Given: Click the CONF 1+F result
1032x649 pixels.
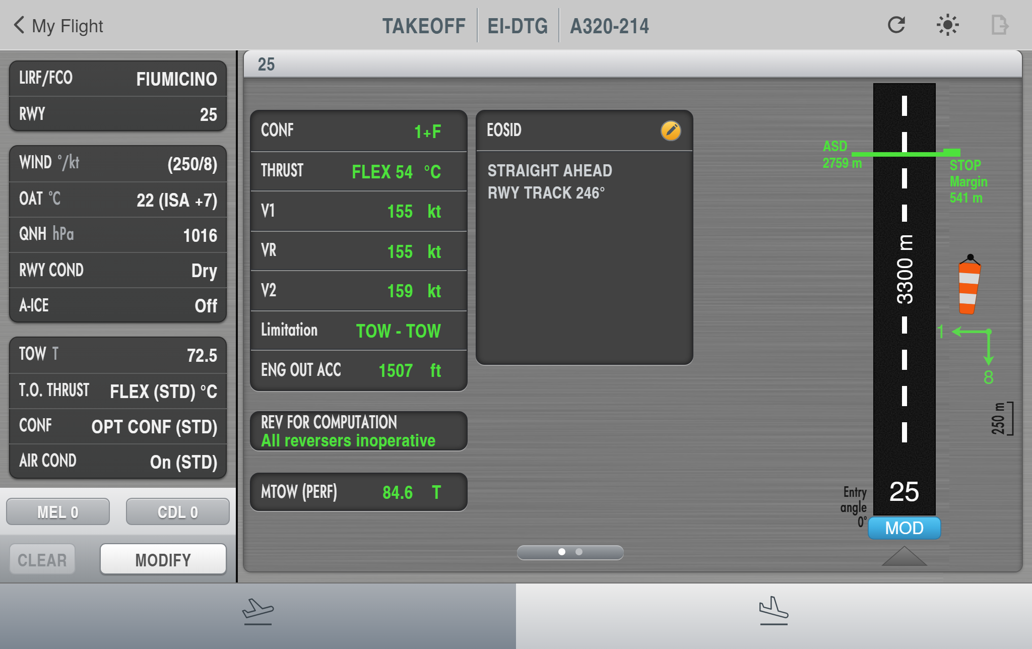Looking at the screenshot, I should [x=358, y=131].
